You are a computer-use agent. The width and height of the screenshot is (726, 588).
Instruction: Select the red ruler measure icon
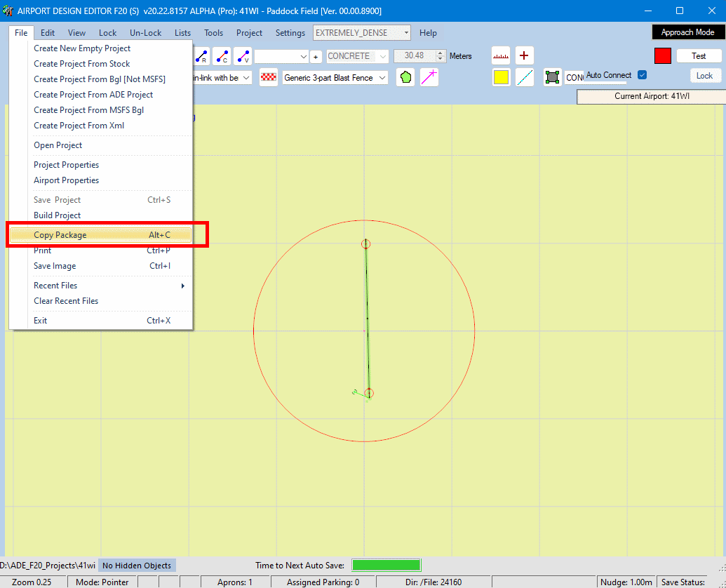pos(501,56)
